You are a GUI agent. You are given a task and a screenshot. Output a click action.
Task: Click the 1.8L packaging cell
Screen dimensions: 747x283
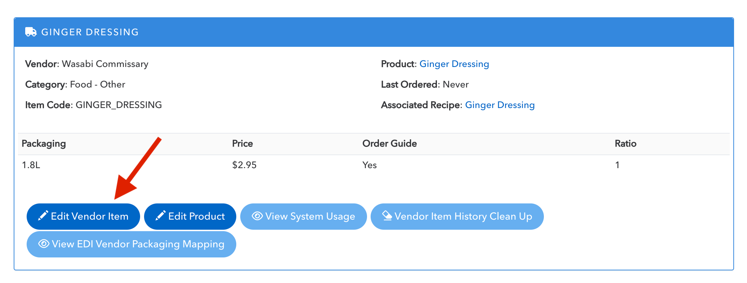click(x=31, y=165)
